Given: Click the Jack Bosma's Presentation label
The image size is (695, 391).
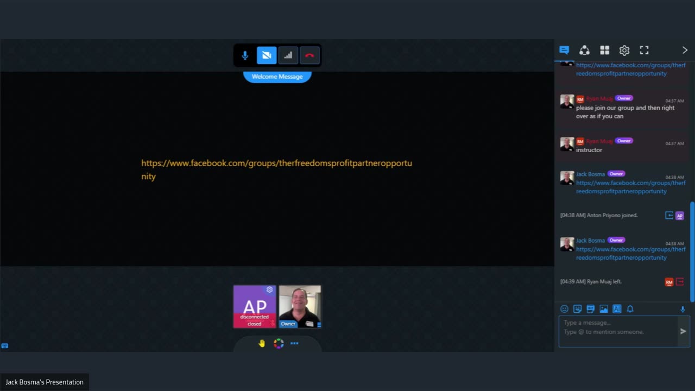Looking at the screenshot, I should [45, 382].
